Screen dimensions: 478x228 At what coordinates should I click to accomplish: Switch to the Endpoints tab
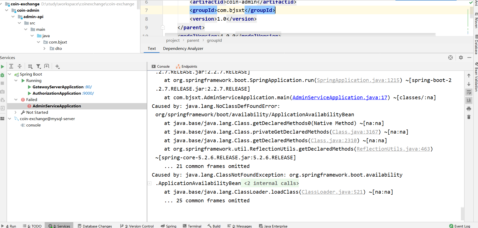(187, 66)
